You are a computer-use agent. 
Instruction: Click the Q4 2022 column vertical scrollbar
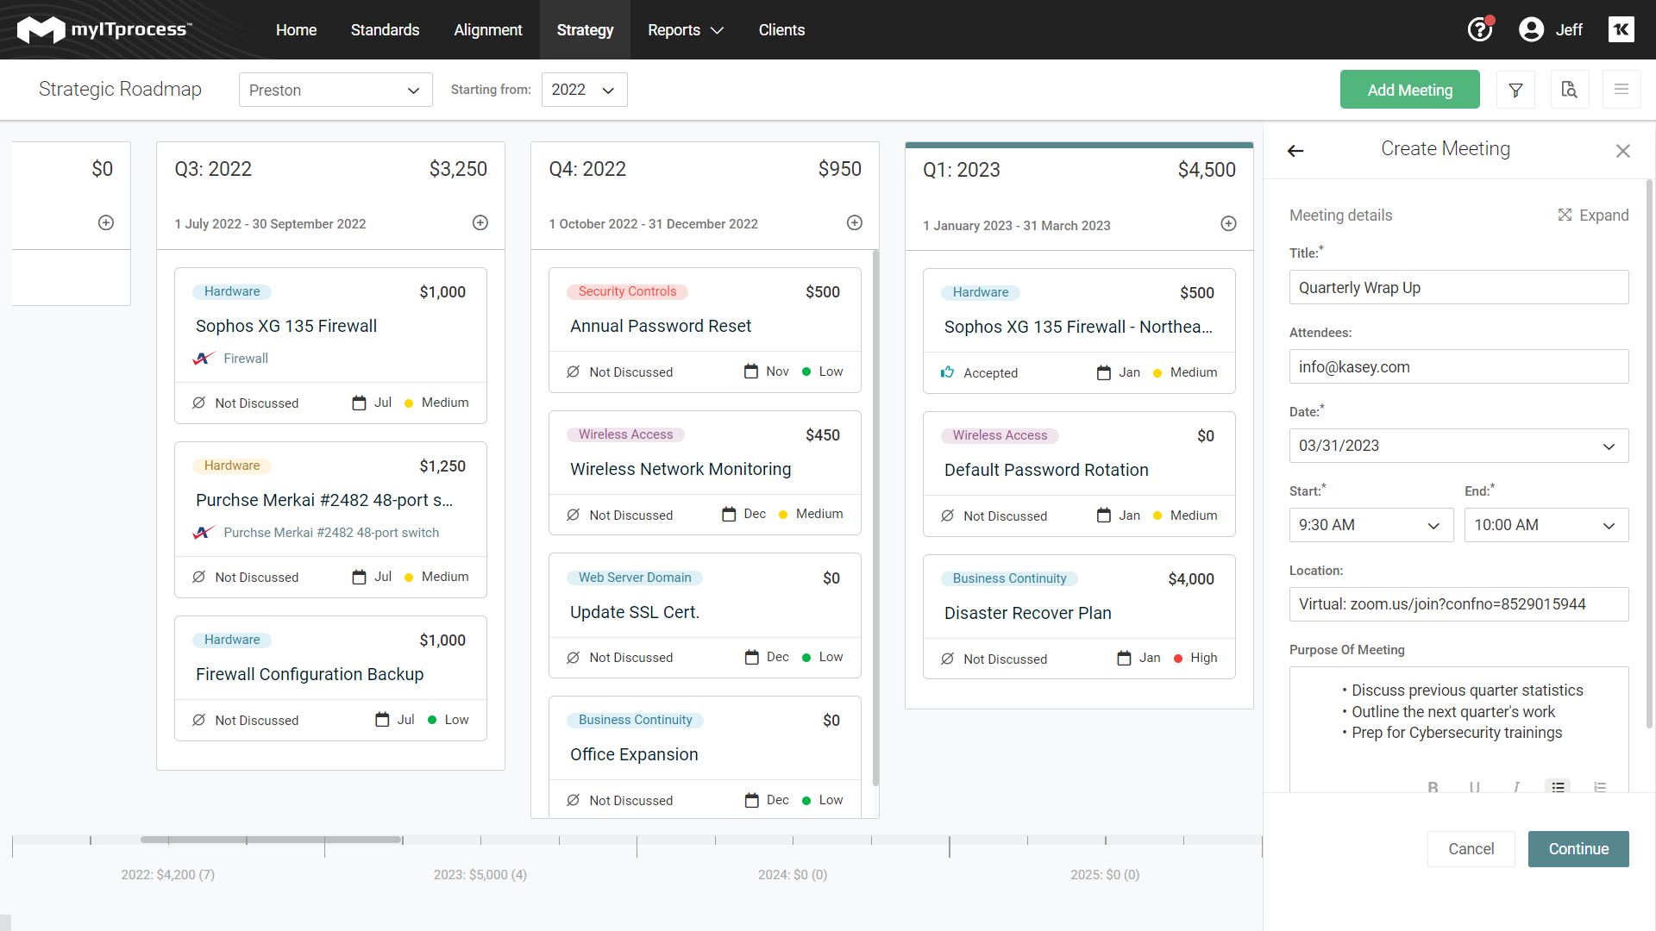[x=875, y=517]
